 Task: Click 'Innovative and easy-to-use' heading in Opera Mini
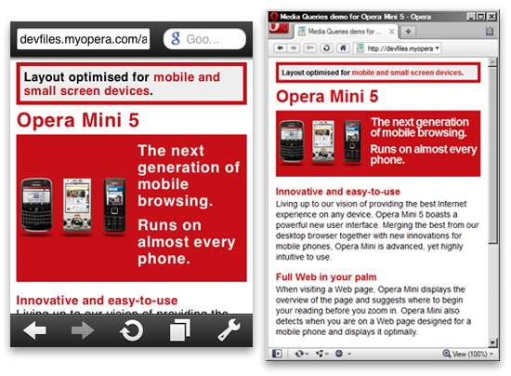(98, 301)
